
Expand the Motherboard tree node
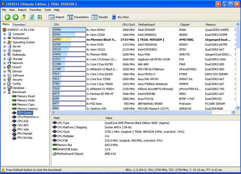point(5,38)
